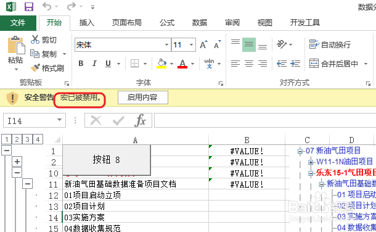Image resolution: width=376 pixels, height=232 pixels.
Task: Expand the outline group at row 2
Action: (x=17, y=162)
